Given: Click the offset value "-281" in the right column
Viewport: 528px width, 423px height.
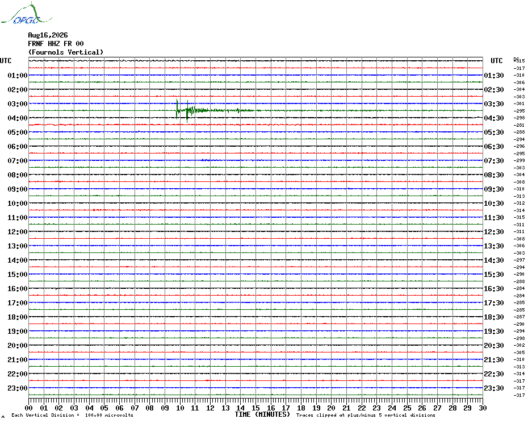Looking at the screenshot, I should 519,125.
